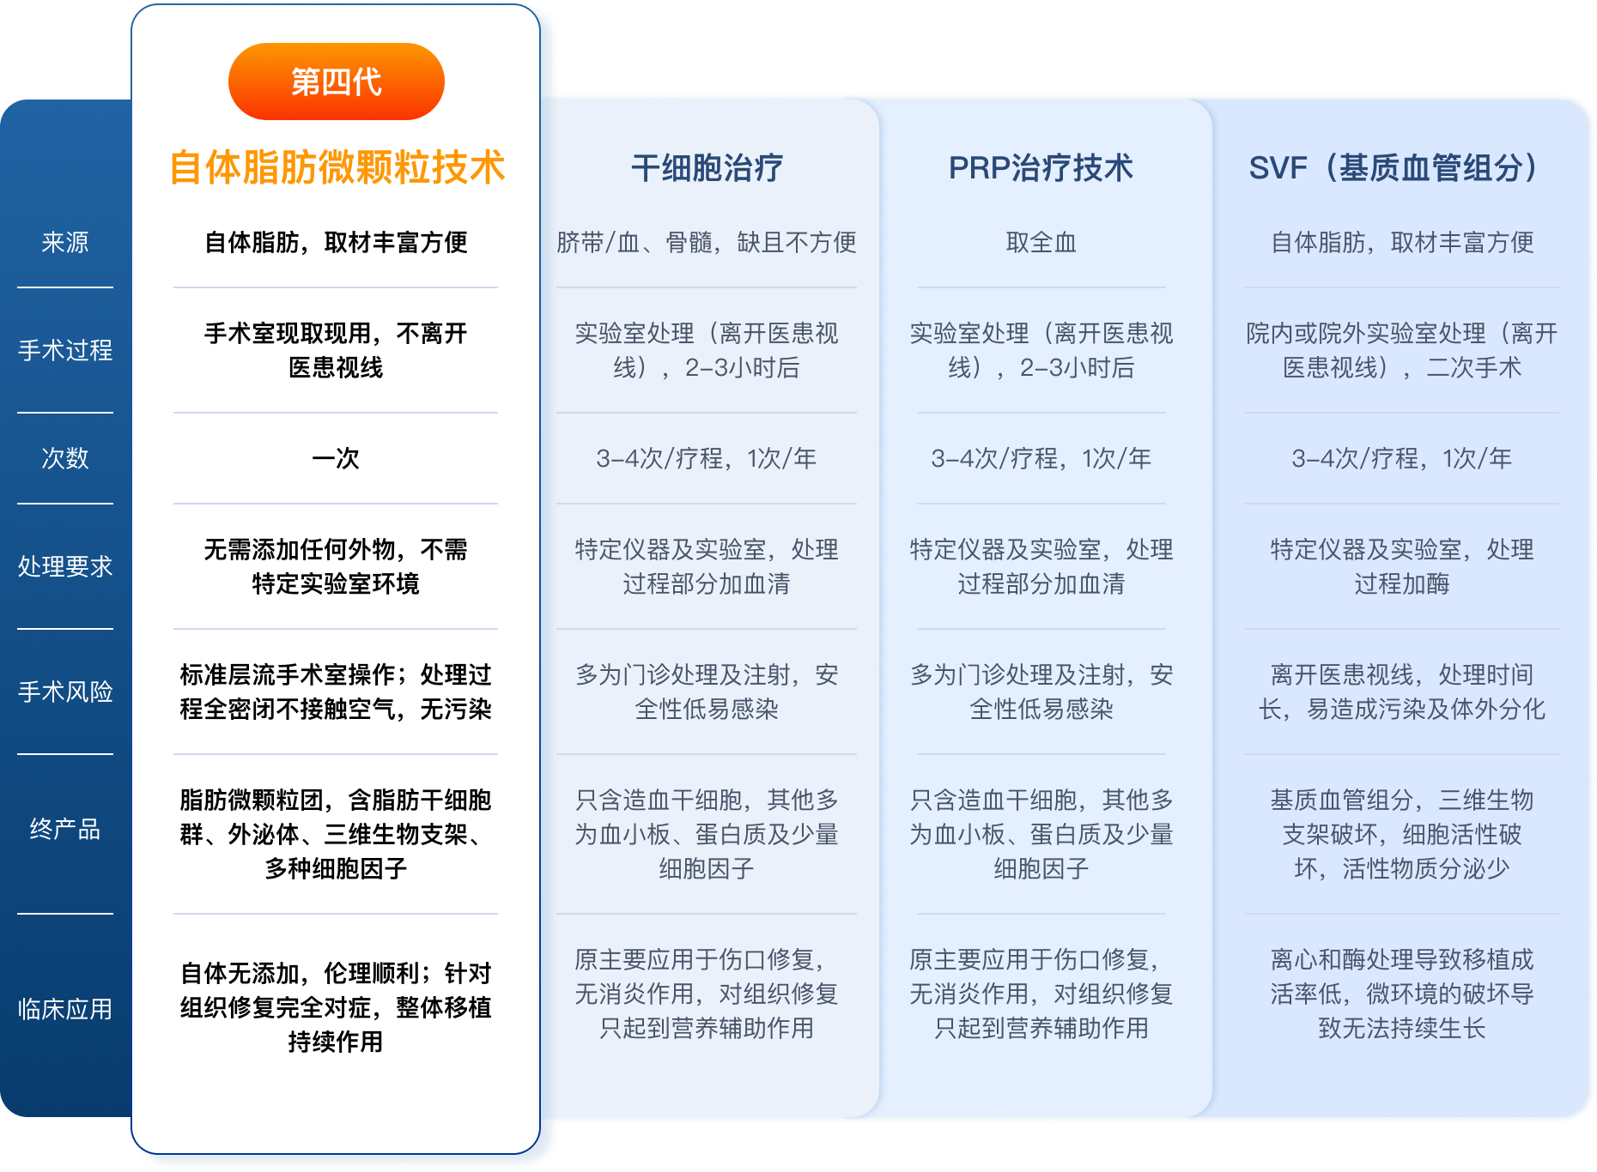Select the 取全血 cell under PRP
The height and width of the screenshot is (1172, 1597).
point(1041,243)
